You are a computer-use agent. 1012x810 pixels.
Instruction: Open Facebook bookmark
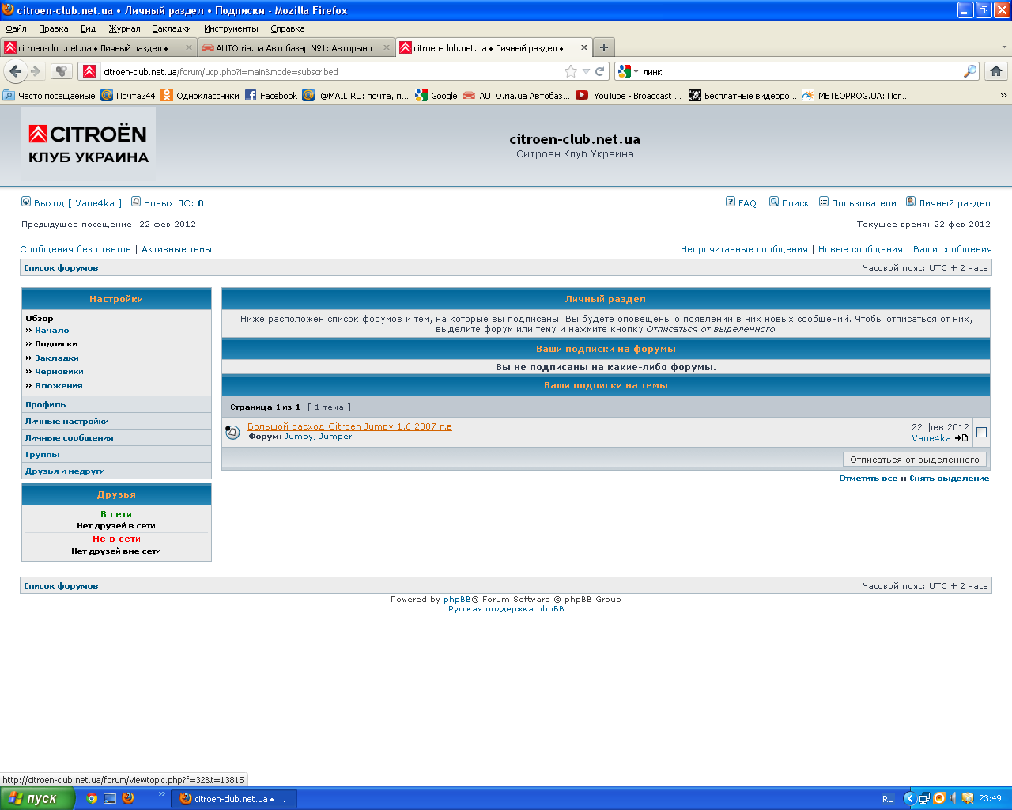click(x=271, y=95)
